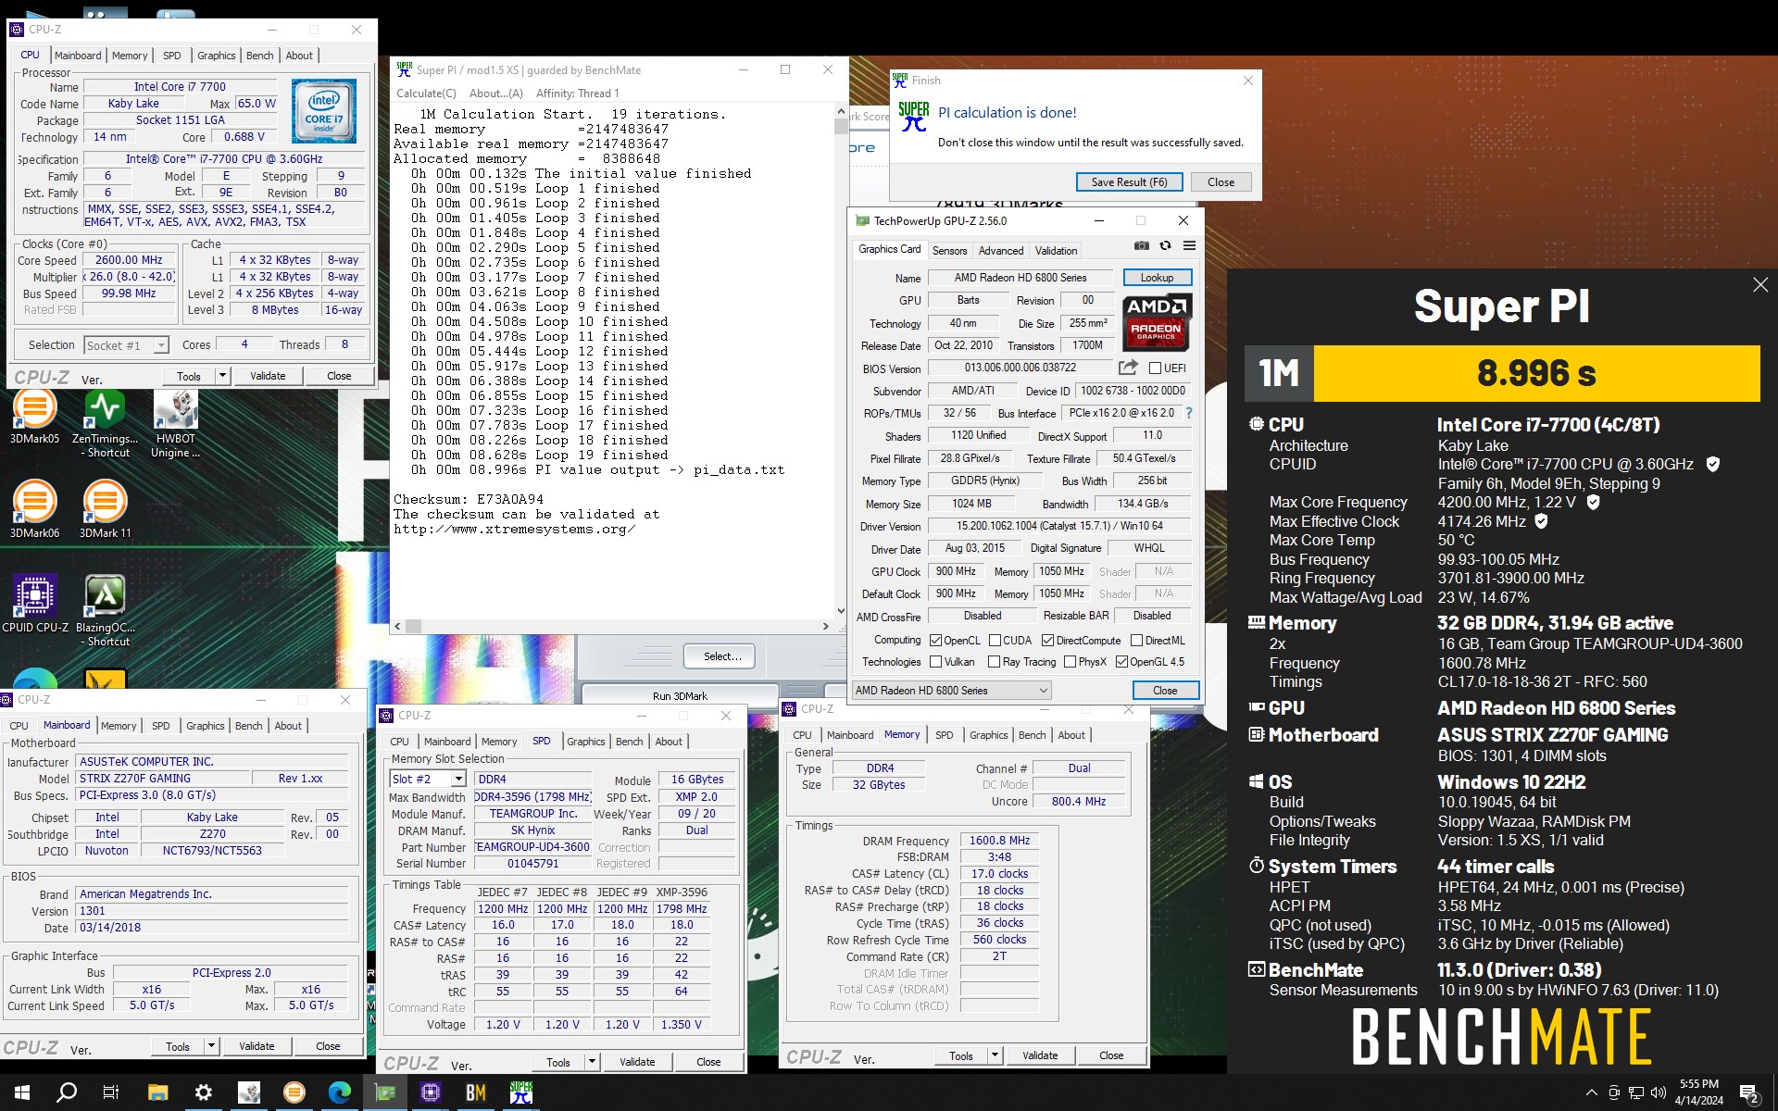Image resolution: width=1778 pixels, height=1111 pixels.
Task: Switch to Sensors tab in GPU-Z
Action: 949,251
